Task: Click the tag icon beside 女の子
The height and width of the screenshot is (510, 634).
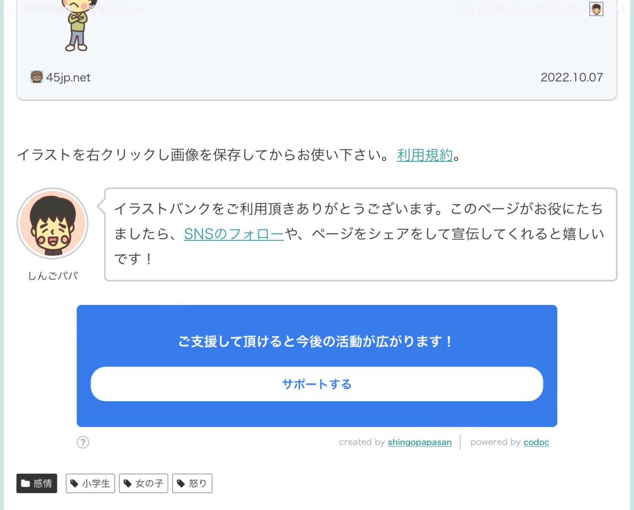Action: (x=128, y=483)
